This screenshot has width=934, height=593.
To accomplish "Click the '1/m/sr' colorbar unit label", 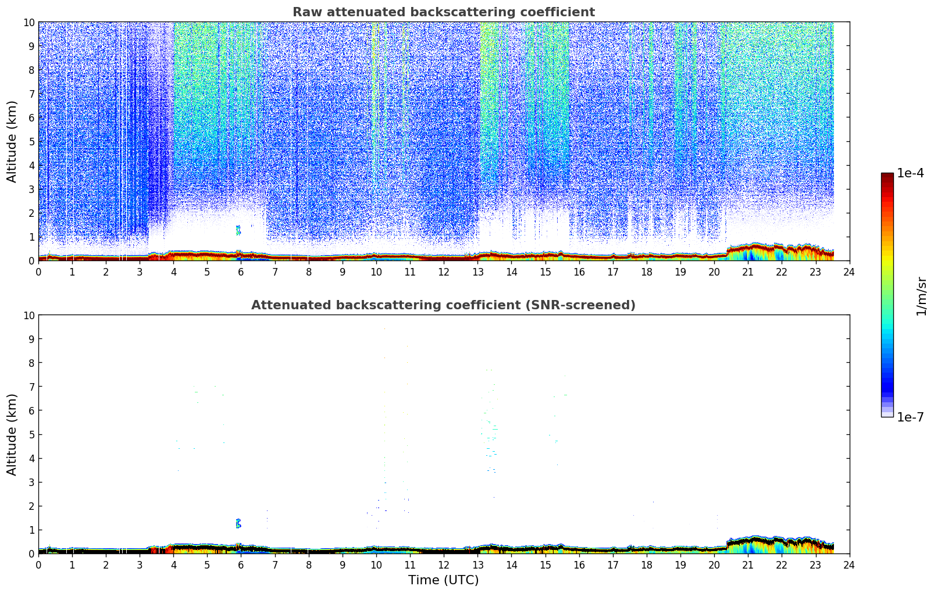I will pyautogui.click(x=921, y=295).
